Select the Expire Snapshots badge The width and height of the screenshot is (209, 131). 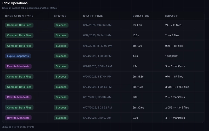pyautogui.click(x=18, y=56)
